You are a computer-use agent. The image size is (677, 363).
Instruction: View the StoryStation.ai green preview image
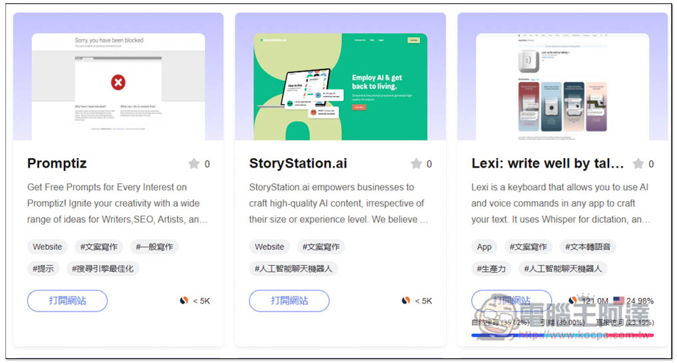click(x=340, y=87)
